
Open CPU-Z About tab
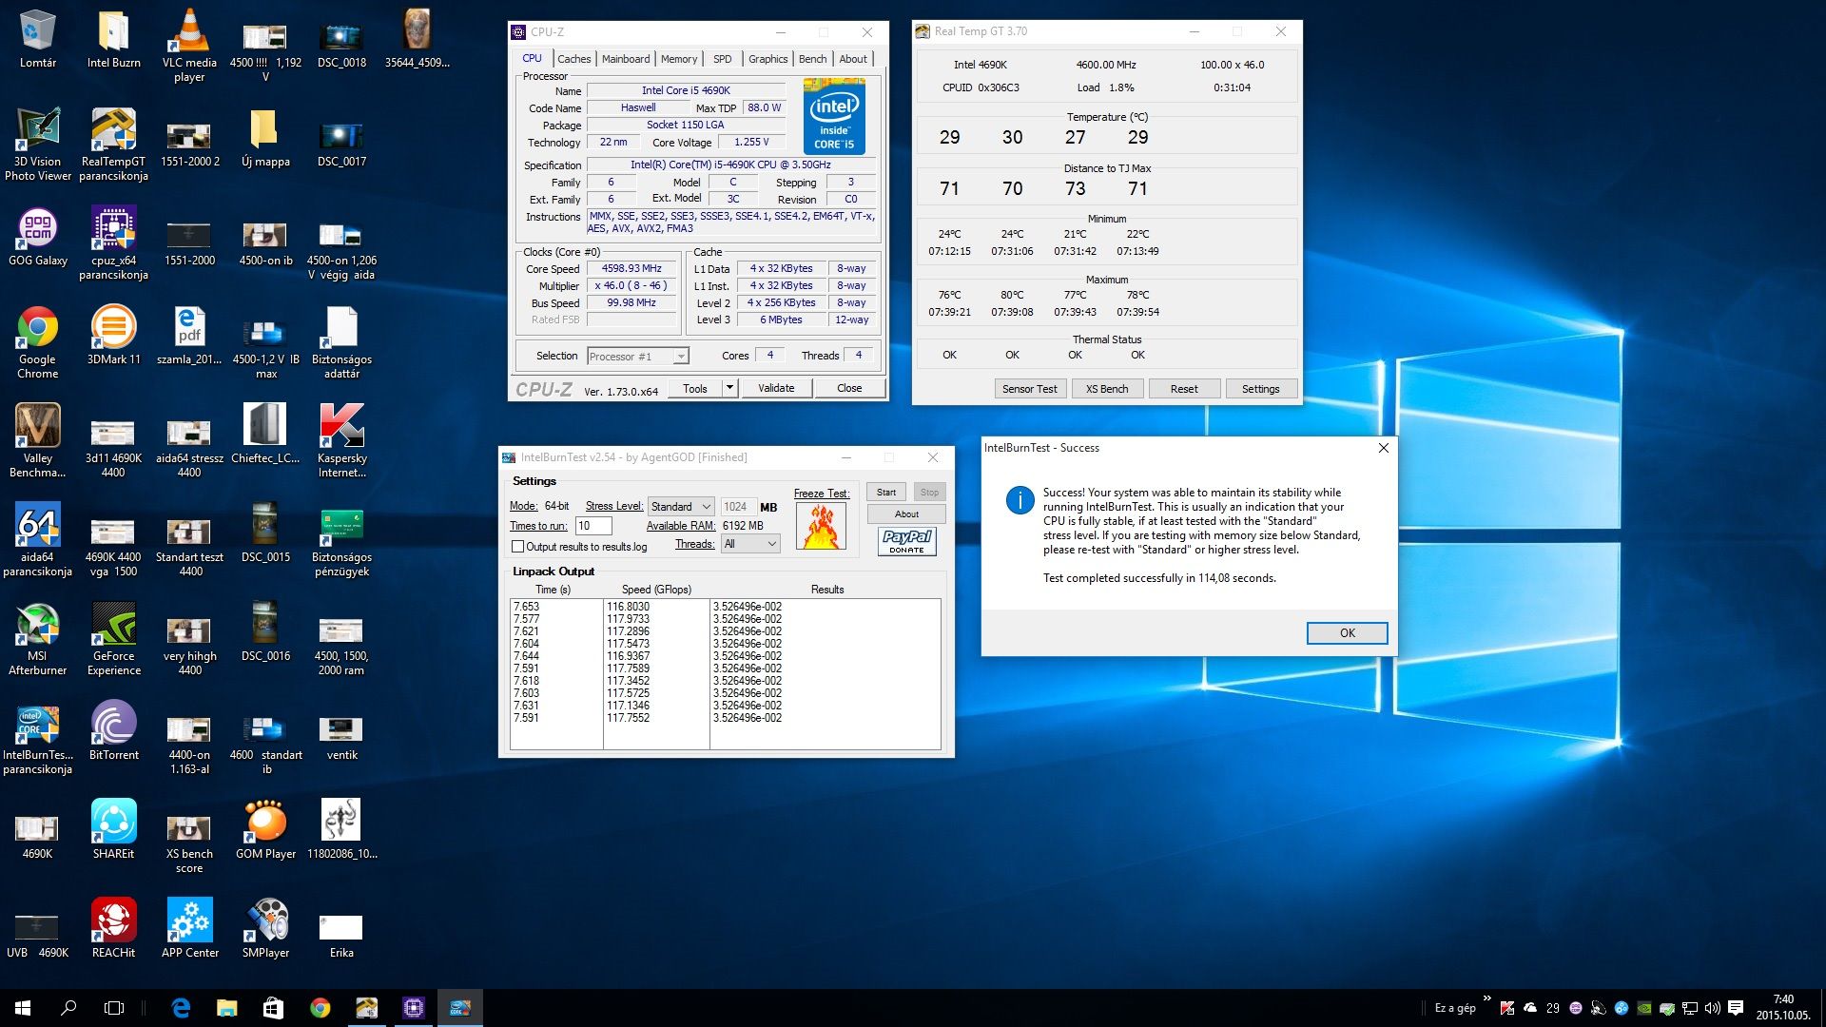[853, 59]
